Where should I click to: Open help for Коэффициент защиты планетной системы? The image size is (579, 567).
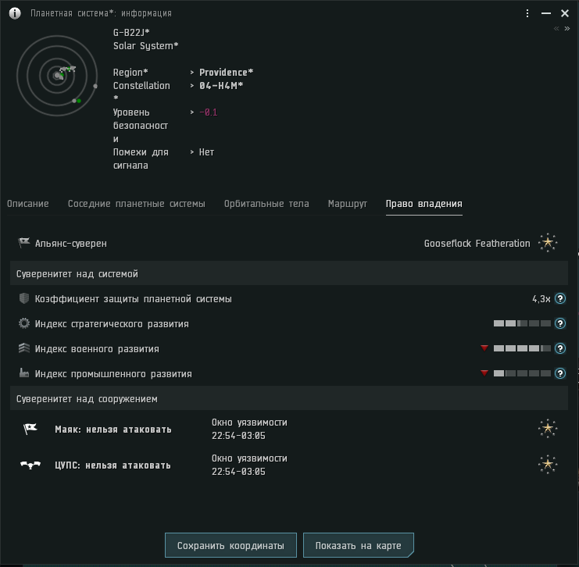(x=560, y=298)
